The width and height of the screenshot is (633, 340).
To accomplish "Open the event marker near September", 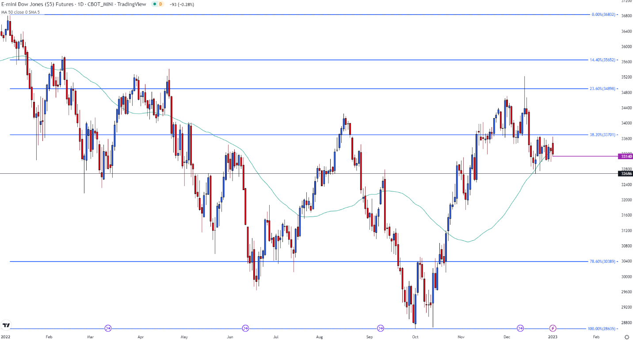I will pyautogui.click(x=381, y=328).
